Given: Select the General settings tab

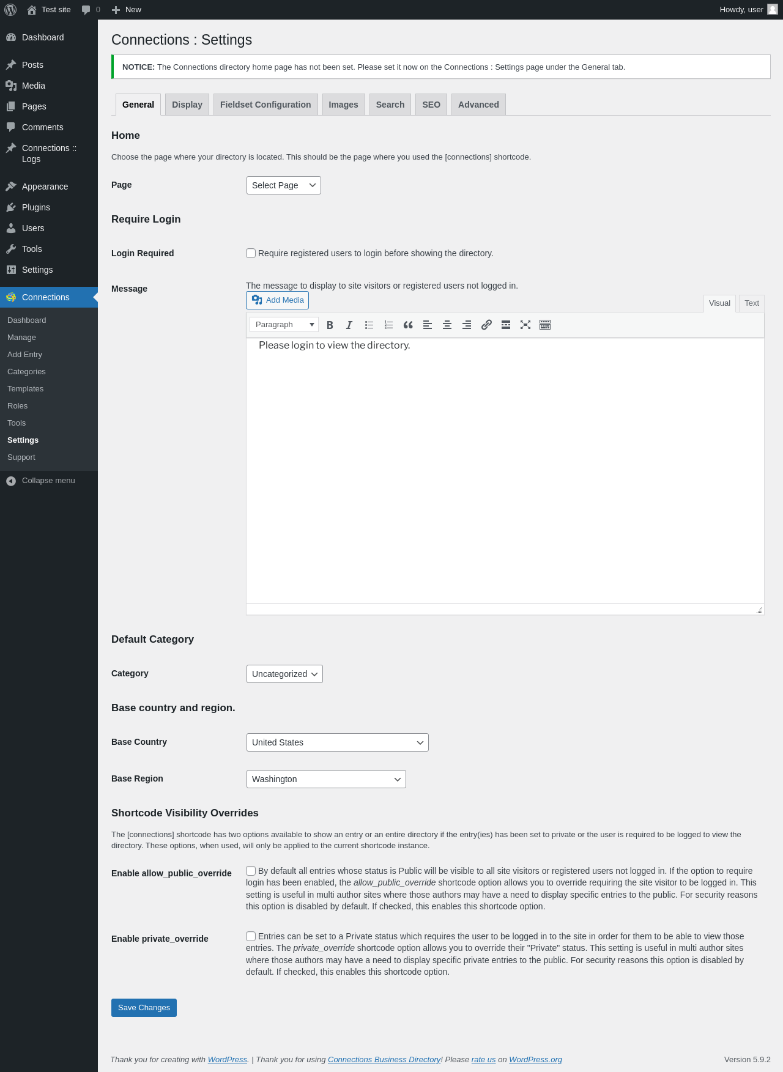Looking at the screenshot, I should tap(138, 105).
